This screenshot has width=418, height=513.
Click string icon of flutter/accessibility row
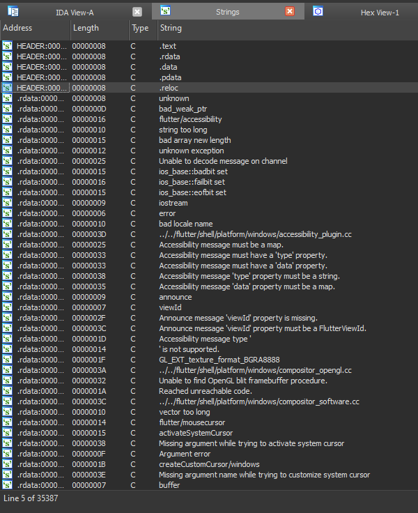click(7, 119)
